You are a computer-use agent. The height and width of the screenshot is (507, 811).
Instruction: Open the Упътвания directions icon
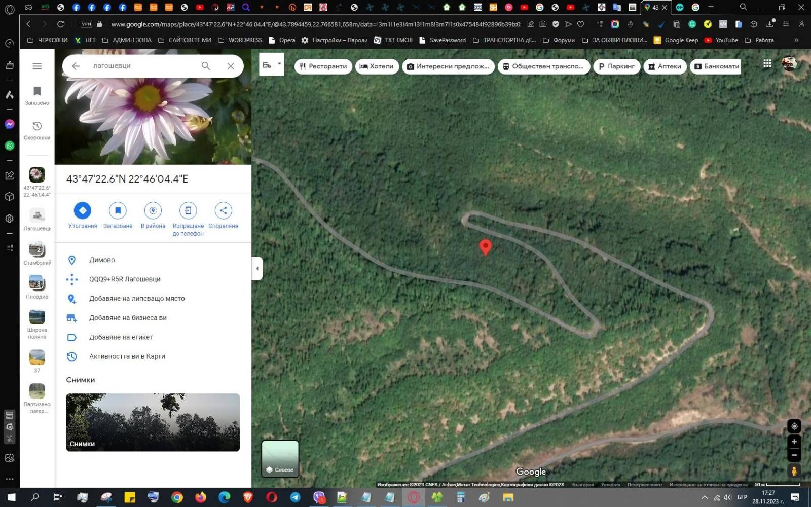(x=82, y=210)
